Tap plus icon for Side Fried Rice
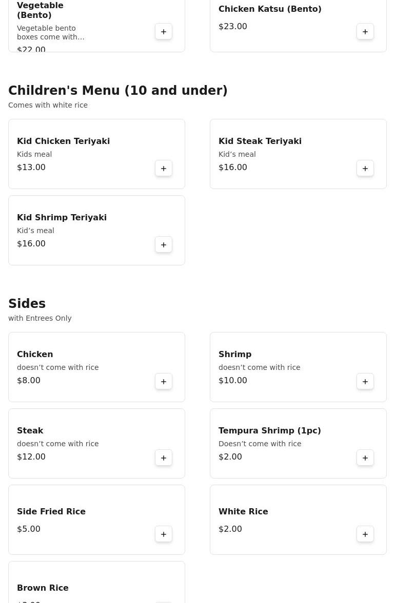The image size is (395, 603). tap(164, 534)
